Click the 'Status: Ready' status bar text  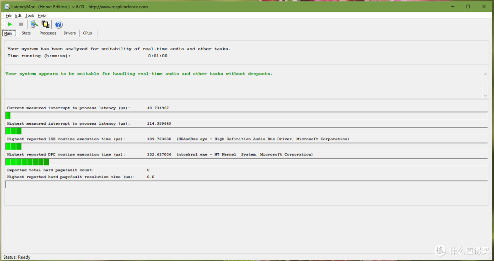pos(17,257)
